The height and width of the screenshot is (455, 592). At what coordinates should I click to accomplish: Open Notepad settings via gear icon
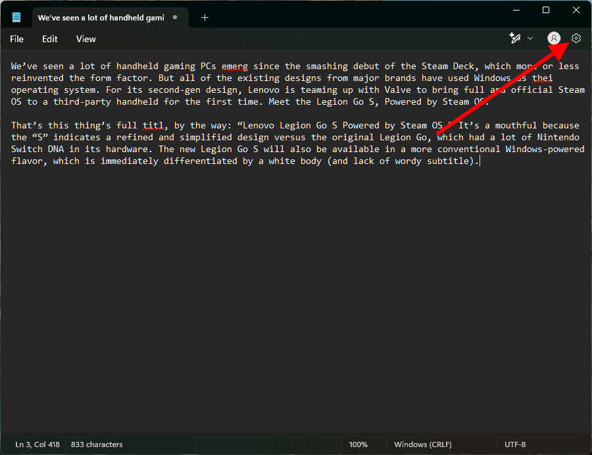click(x=576, y=39)
